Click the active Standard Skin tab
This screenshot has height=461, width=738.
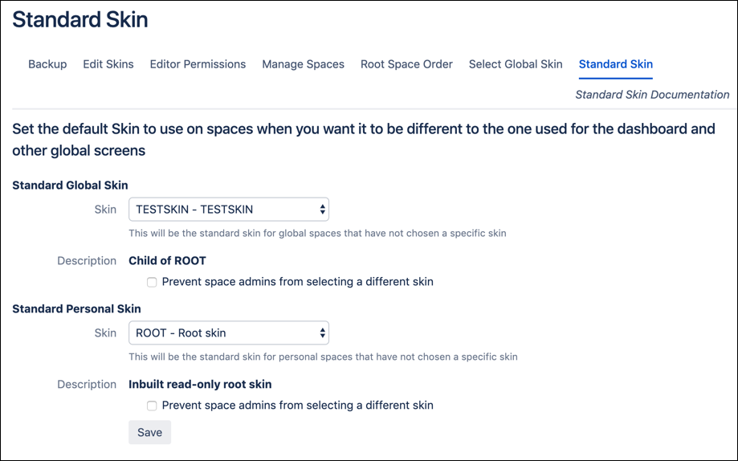tap(616, 64)
